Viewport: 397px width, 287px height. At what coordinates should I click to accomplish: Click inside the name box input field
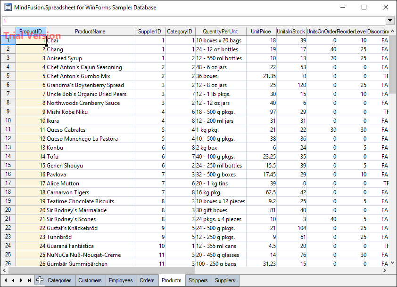coord(189,21)
